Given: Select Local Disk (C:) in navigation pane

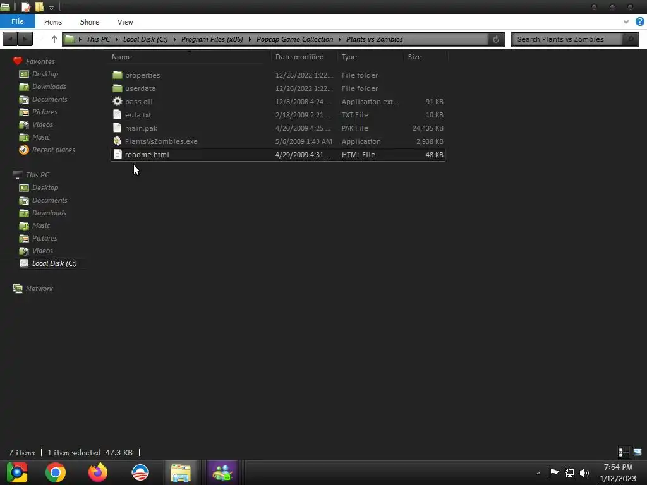Looking at the screenshot, I should (54, 263).
